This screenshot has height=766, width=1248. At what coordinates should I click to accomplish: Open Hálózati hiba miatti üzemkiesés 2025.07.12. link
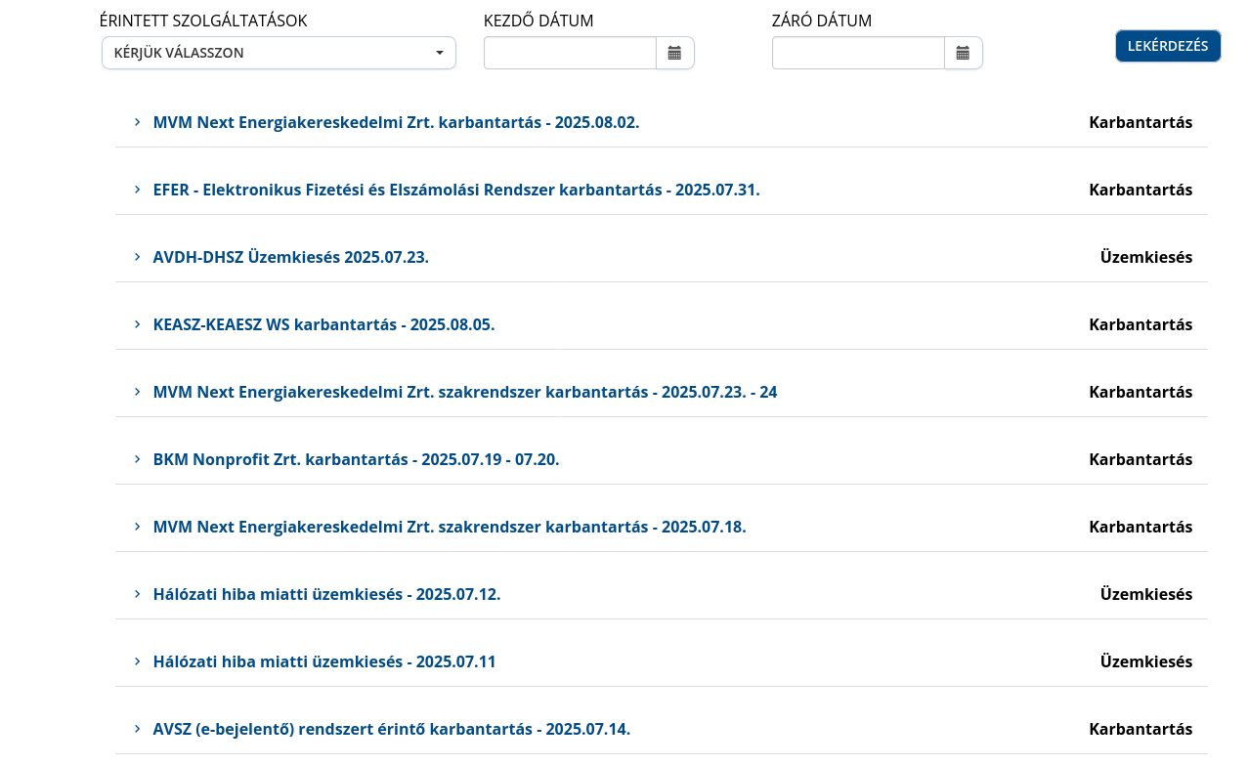pos(326,594)
